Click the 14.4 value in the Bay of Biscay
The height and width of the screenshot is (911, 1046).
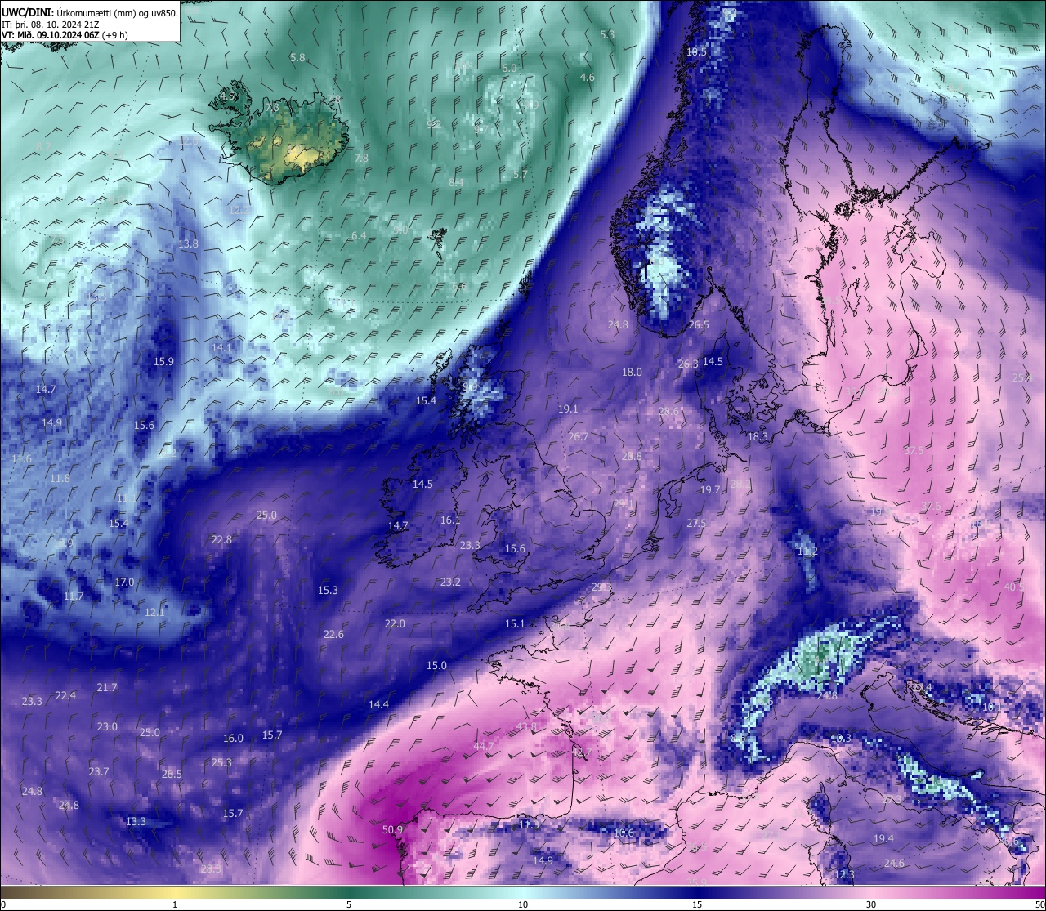378,704
